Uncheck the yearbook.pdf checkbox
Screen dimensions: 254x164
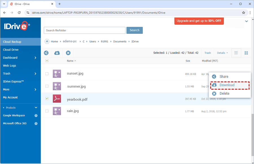click(47, 99)
